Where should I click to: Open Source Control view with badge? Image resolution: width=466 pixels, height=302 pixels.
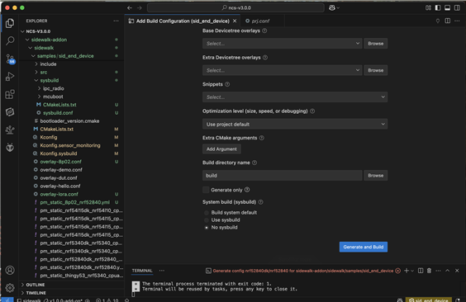point(10,59)
